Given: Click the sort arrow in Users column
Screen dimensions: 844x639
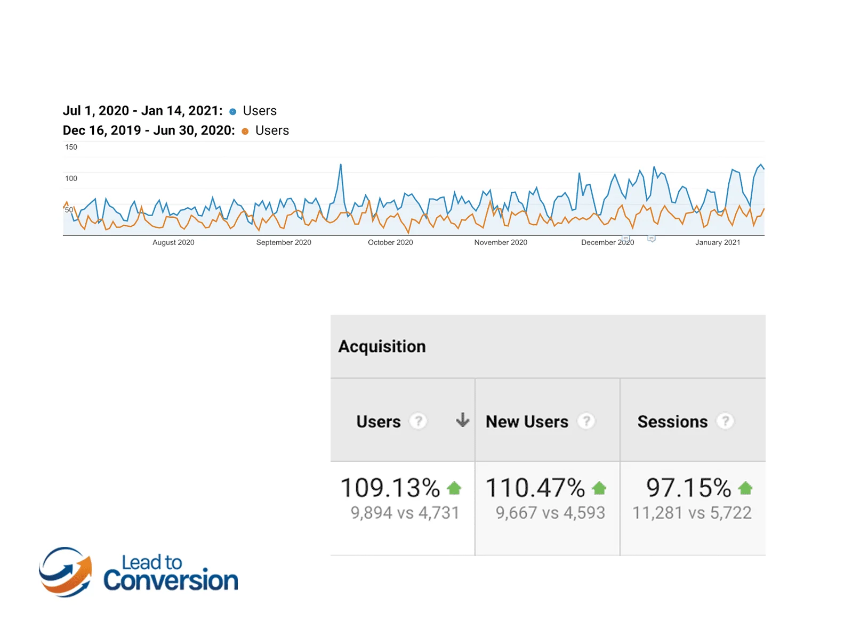Looking at the screenshot, I should 462,420.
